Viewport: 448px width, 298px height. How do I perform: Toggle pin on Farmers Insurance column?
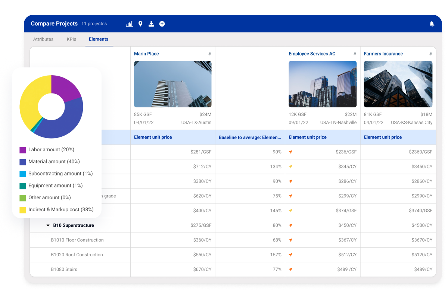pos(431,54)
